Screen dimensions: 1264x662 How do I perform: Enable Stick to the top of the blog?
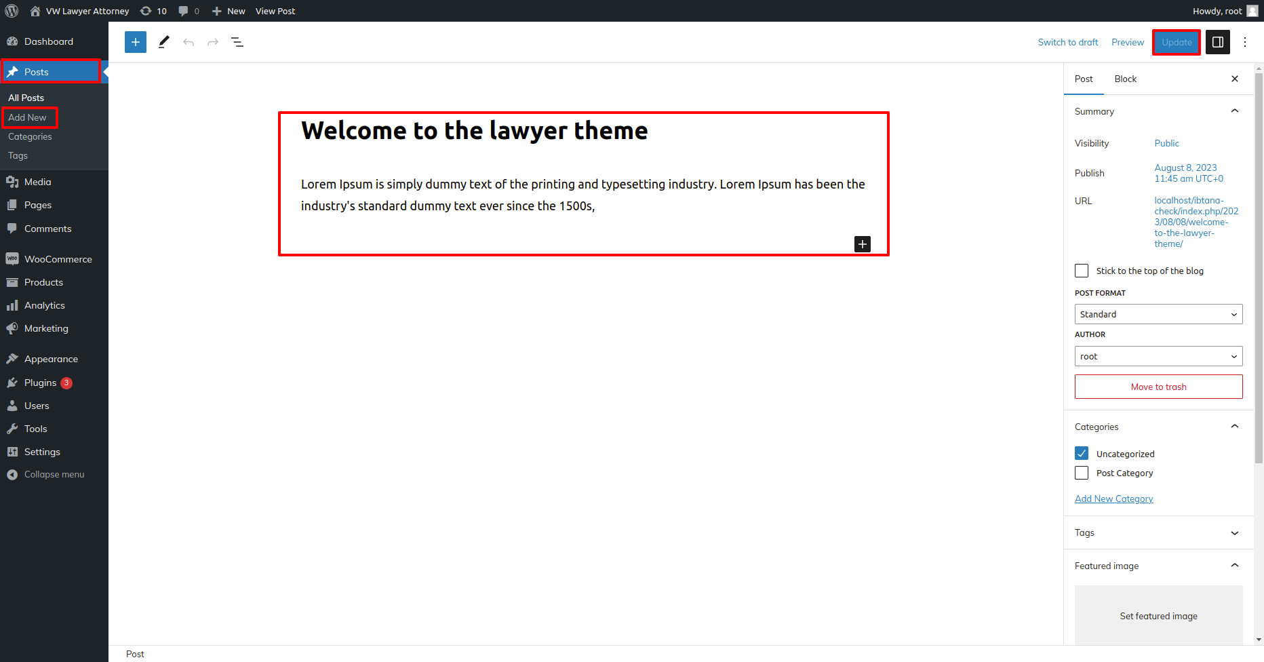tap(1082, 271)
